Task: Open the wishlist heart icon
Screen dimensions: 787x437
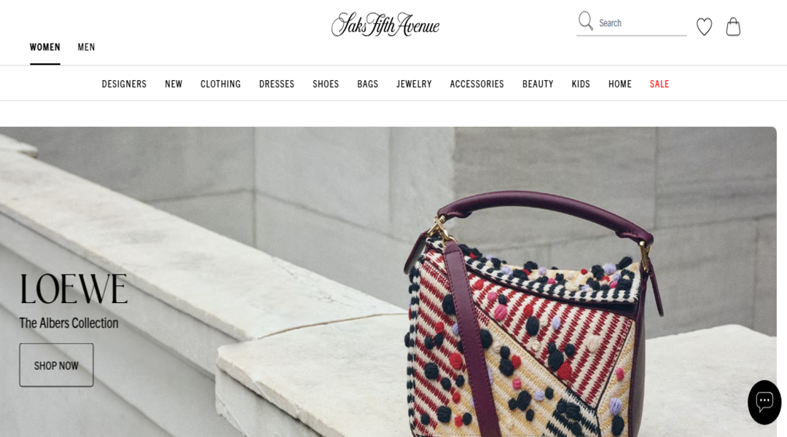Action: coord(704,27)
